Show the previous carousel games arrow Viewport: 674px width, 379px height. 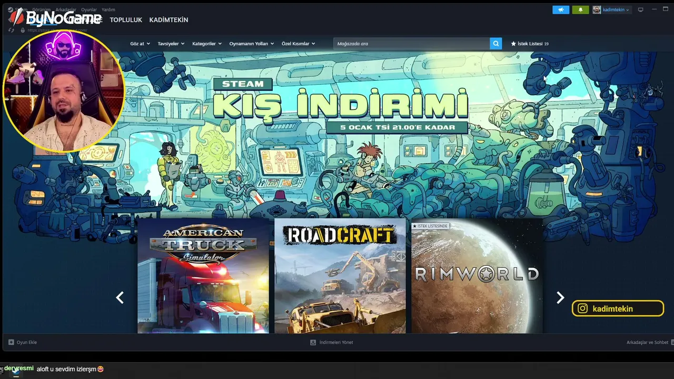click(x=120, y=298)
